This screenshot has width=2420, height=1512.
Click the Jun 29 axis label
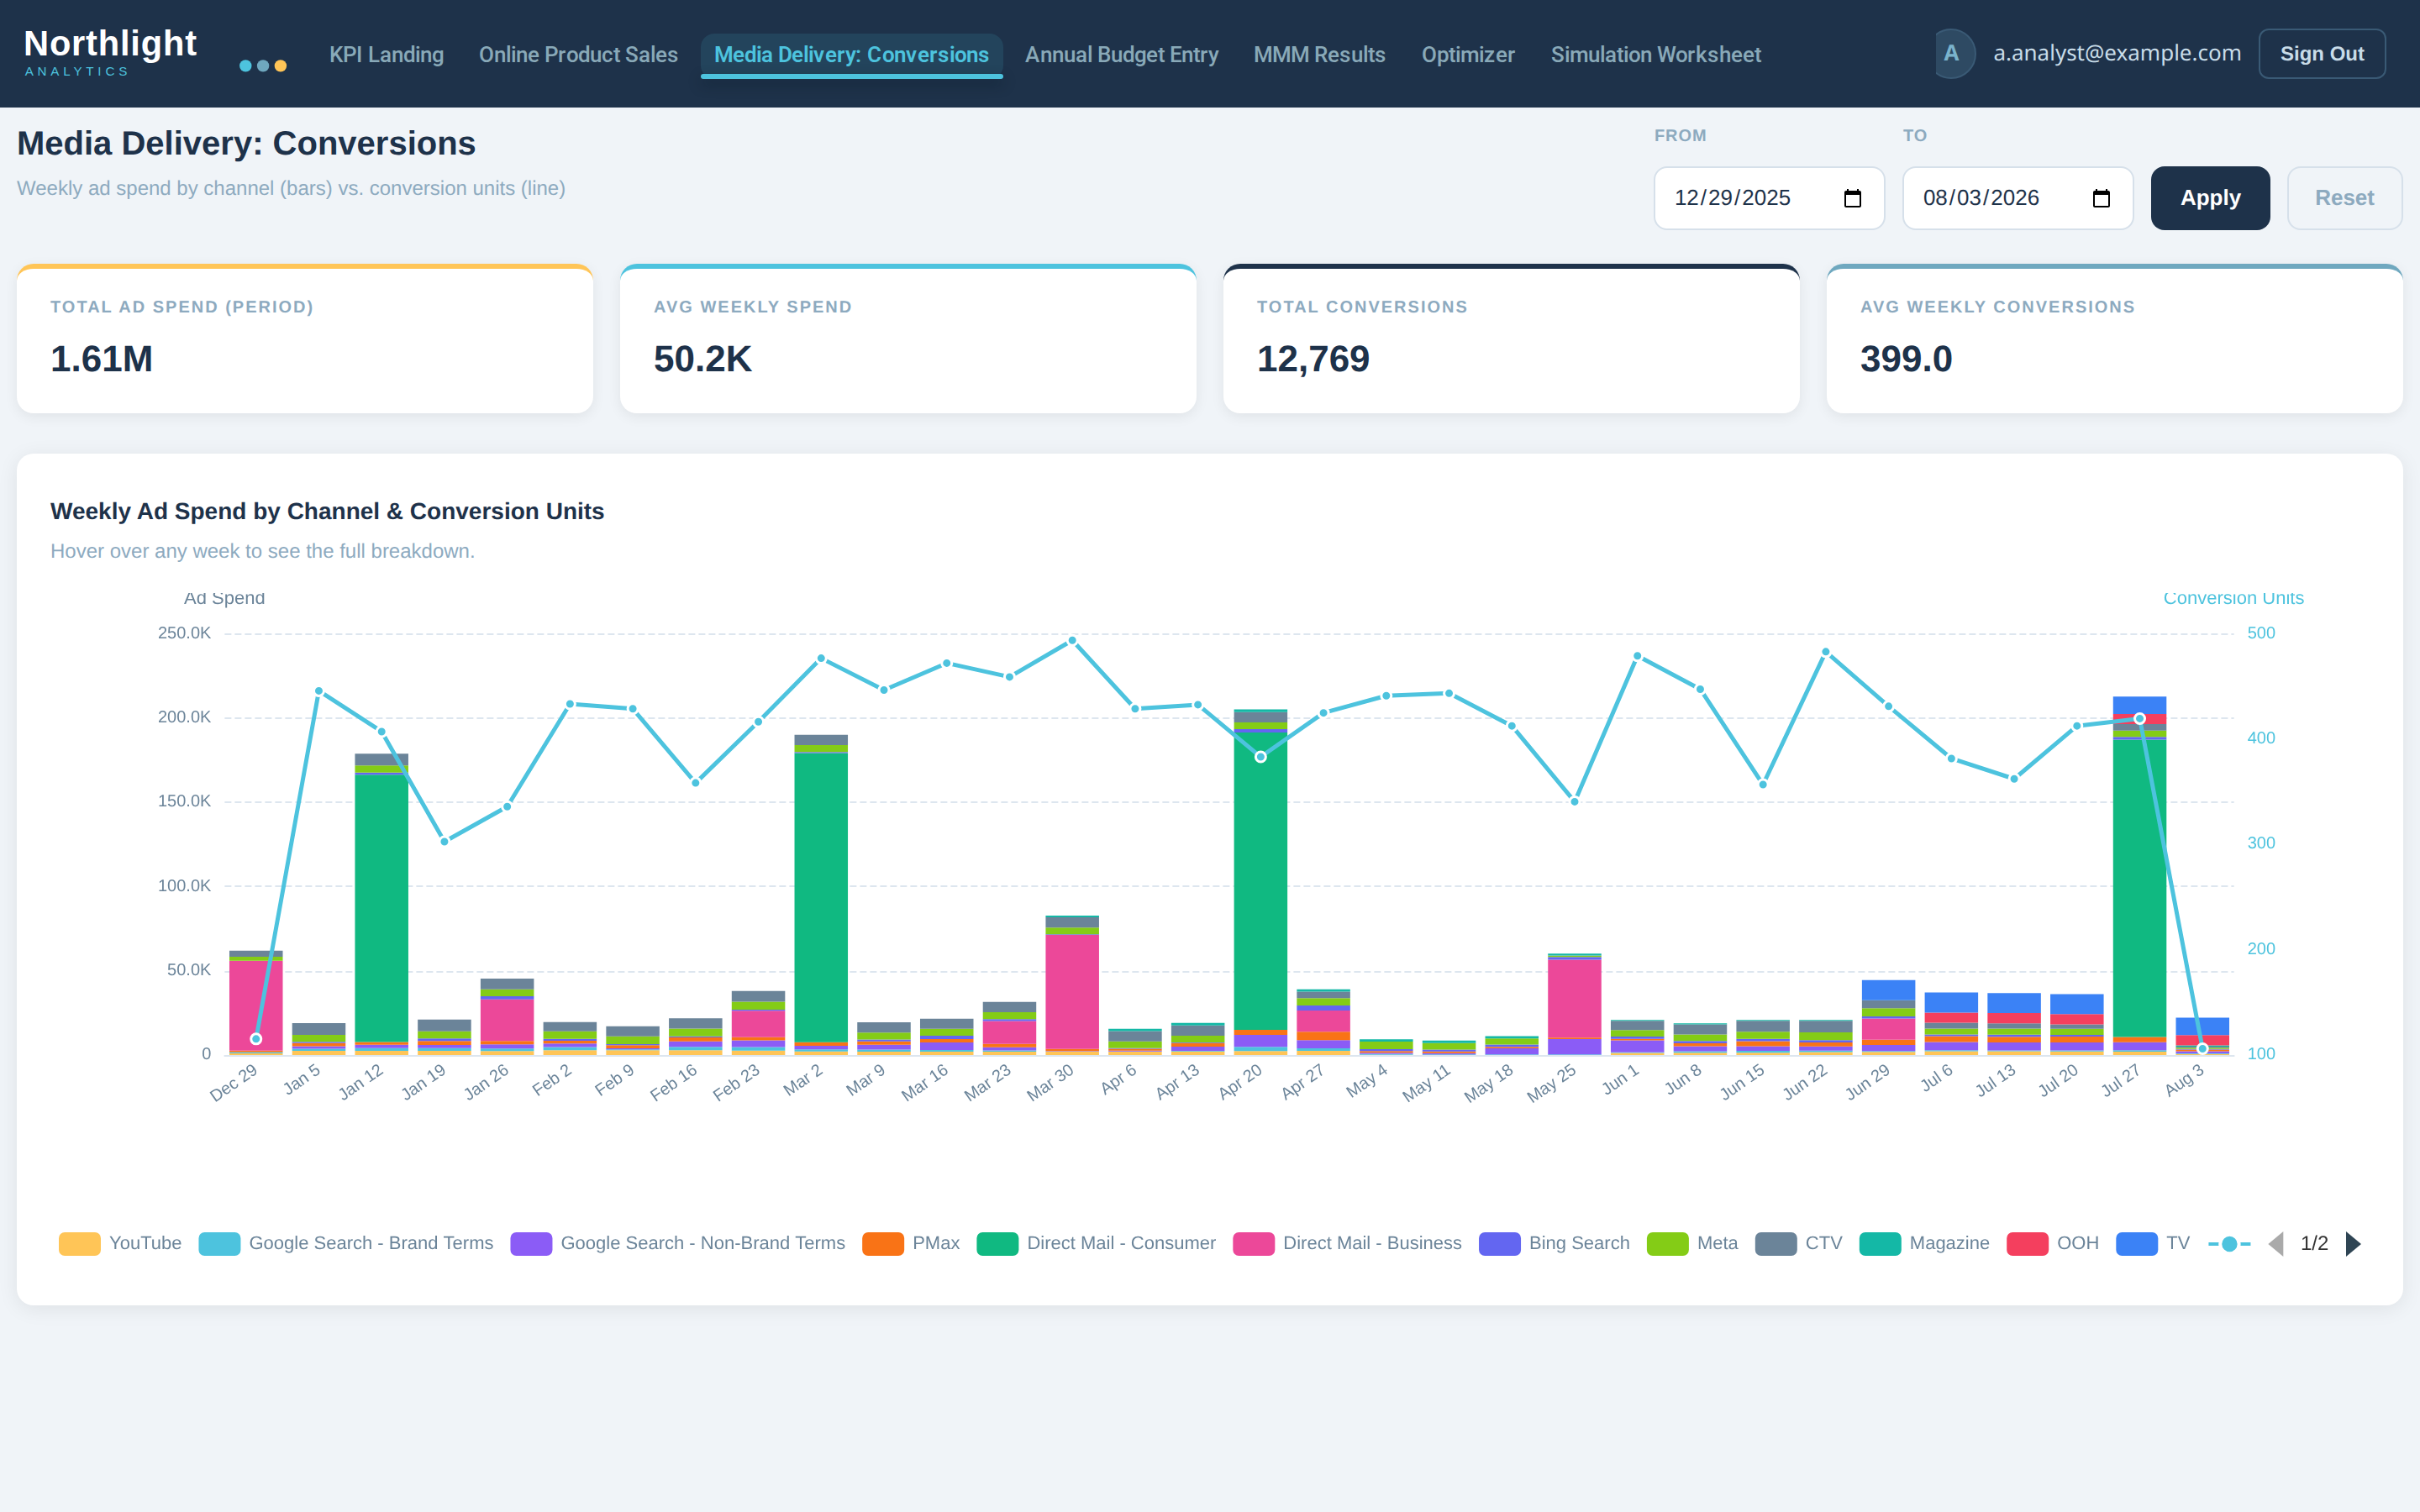tap(1867, 1081)
